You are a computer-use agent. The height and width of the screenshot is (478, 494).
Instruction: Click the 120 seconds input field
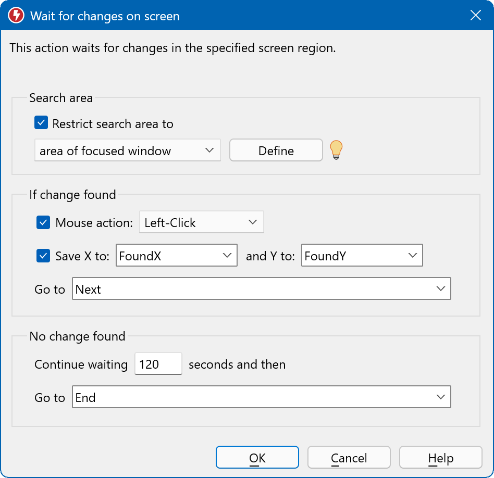(158, 364)
